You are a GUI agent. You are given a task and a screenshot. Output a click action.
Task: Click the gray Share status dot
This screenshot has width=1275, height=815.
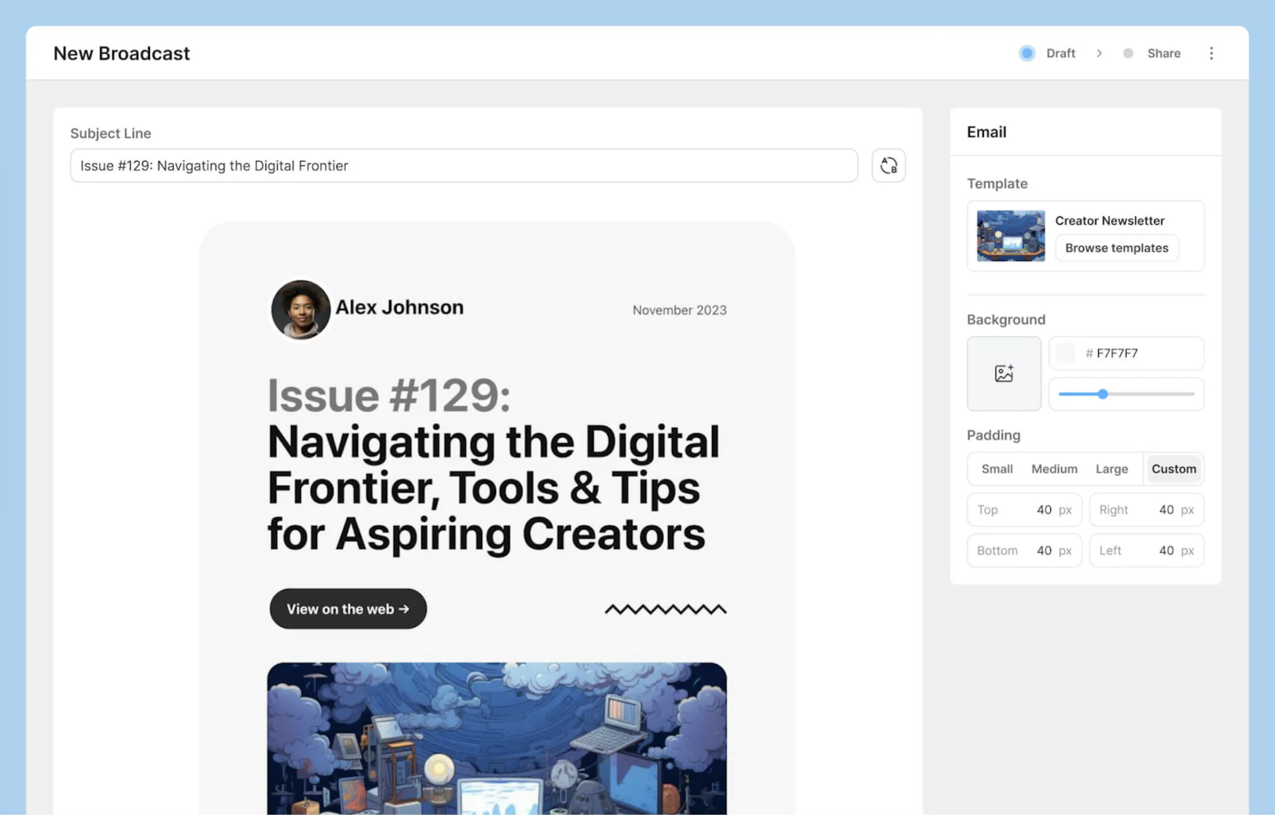click(1128, 53)
